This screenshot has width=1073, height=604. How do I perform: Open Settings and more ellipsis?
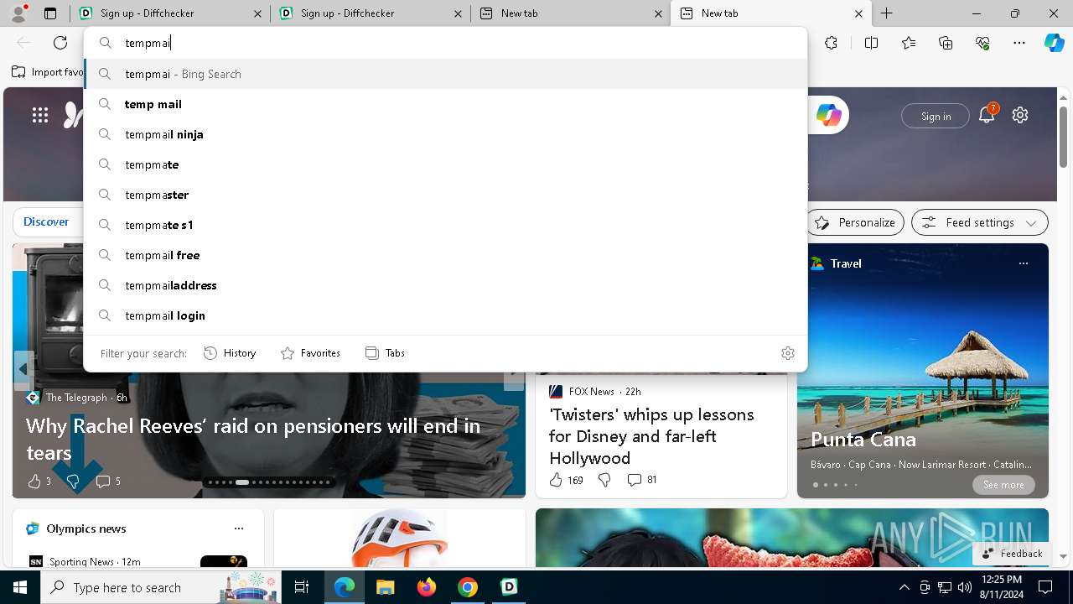[1019, 43]
